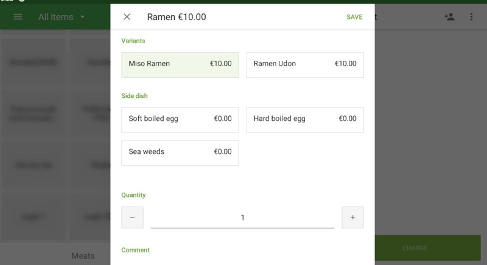Switch to the Meats tab
Viewport: 487px width, 265px height.
pos(83,256)
